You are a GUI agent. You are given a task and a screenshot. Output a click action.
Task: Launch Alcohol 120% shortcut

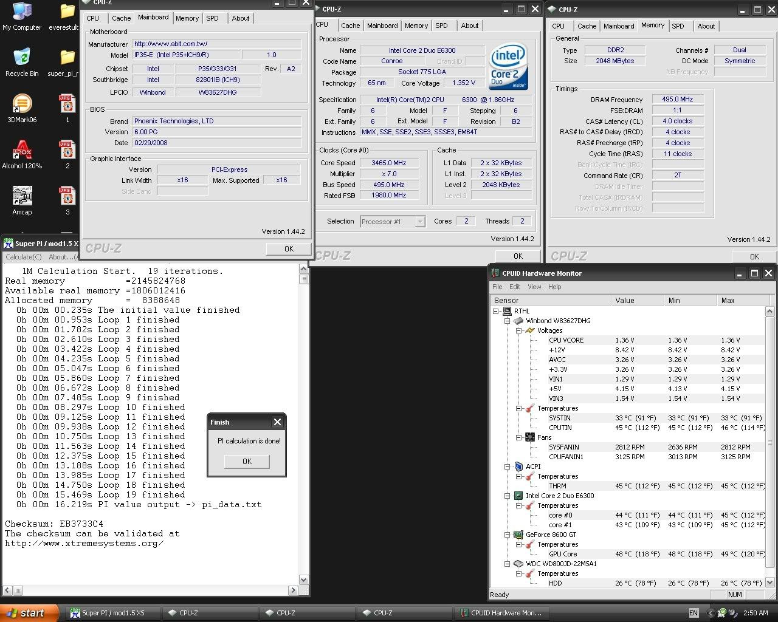point(22,155)
